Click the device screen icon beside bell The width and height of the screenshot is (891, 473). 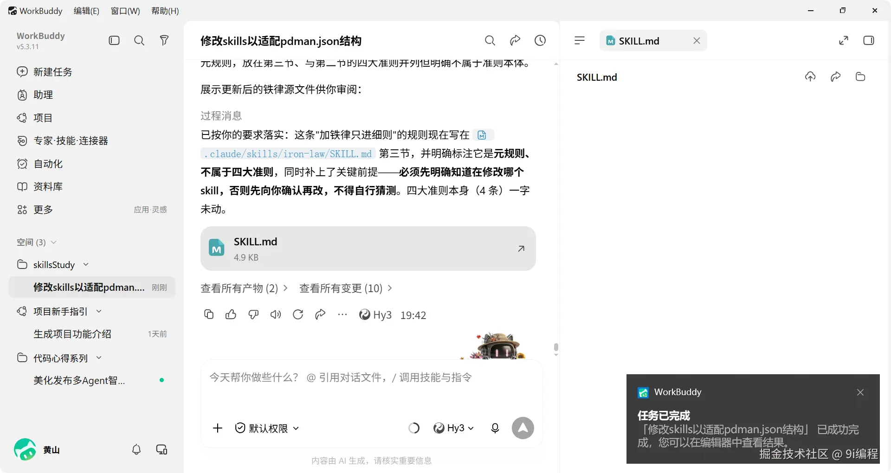tap(161, 449)
